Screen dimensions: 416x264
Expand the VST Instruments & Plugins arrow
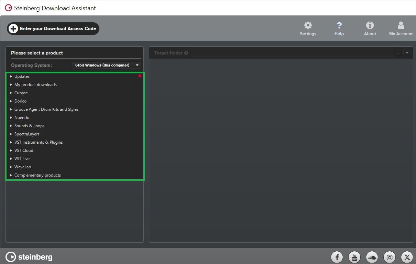coord(11,142)
